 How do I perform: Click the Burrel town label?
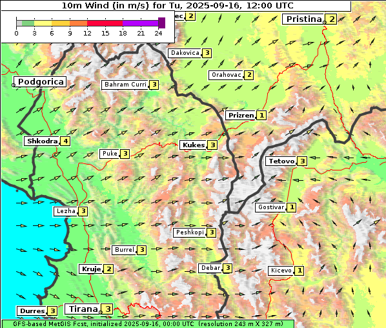tap(124, 250)
